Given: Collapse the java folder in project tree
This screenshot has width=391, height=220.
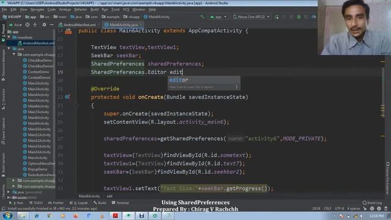Looking at the screenshot, I should tap(9, 49).
